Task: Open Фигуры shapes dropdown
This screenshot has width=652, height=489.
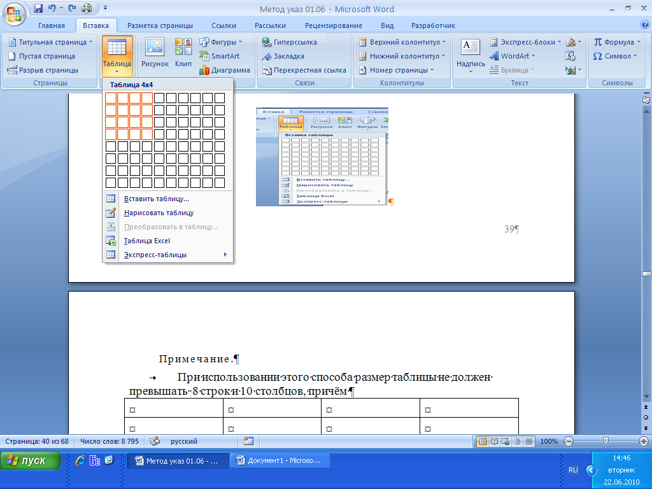Action: click(x=221, y=42)
